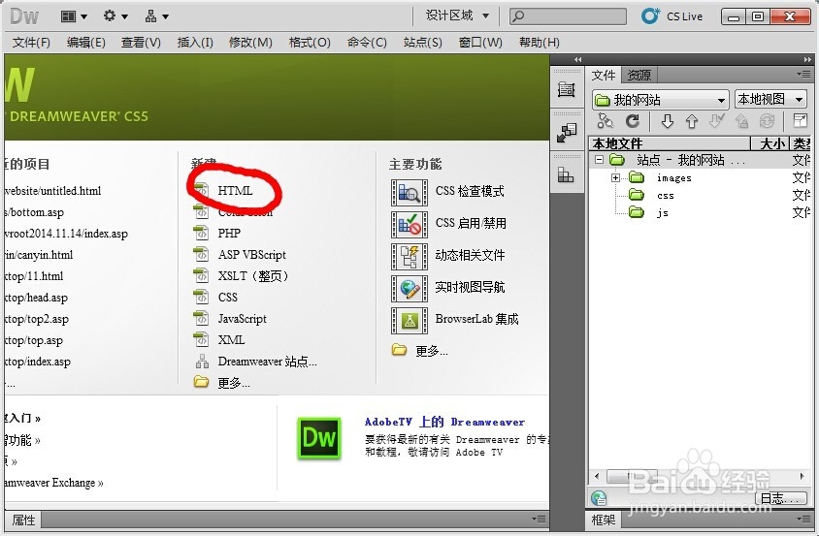Click Connect to remote host icon
The height and width of the screenshot is (536, 819).
pyautogui.click(x=605, y=121)
